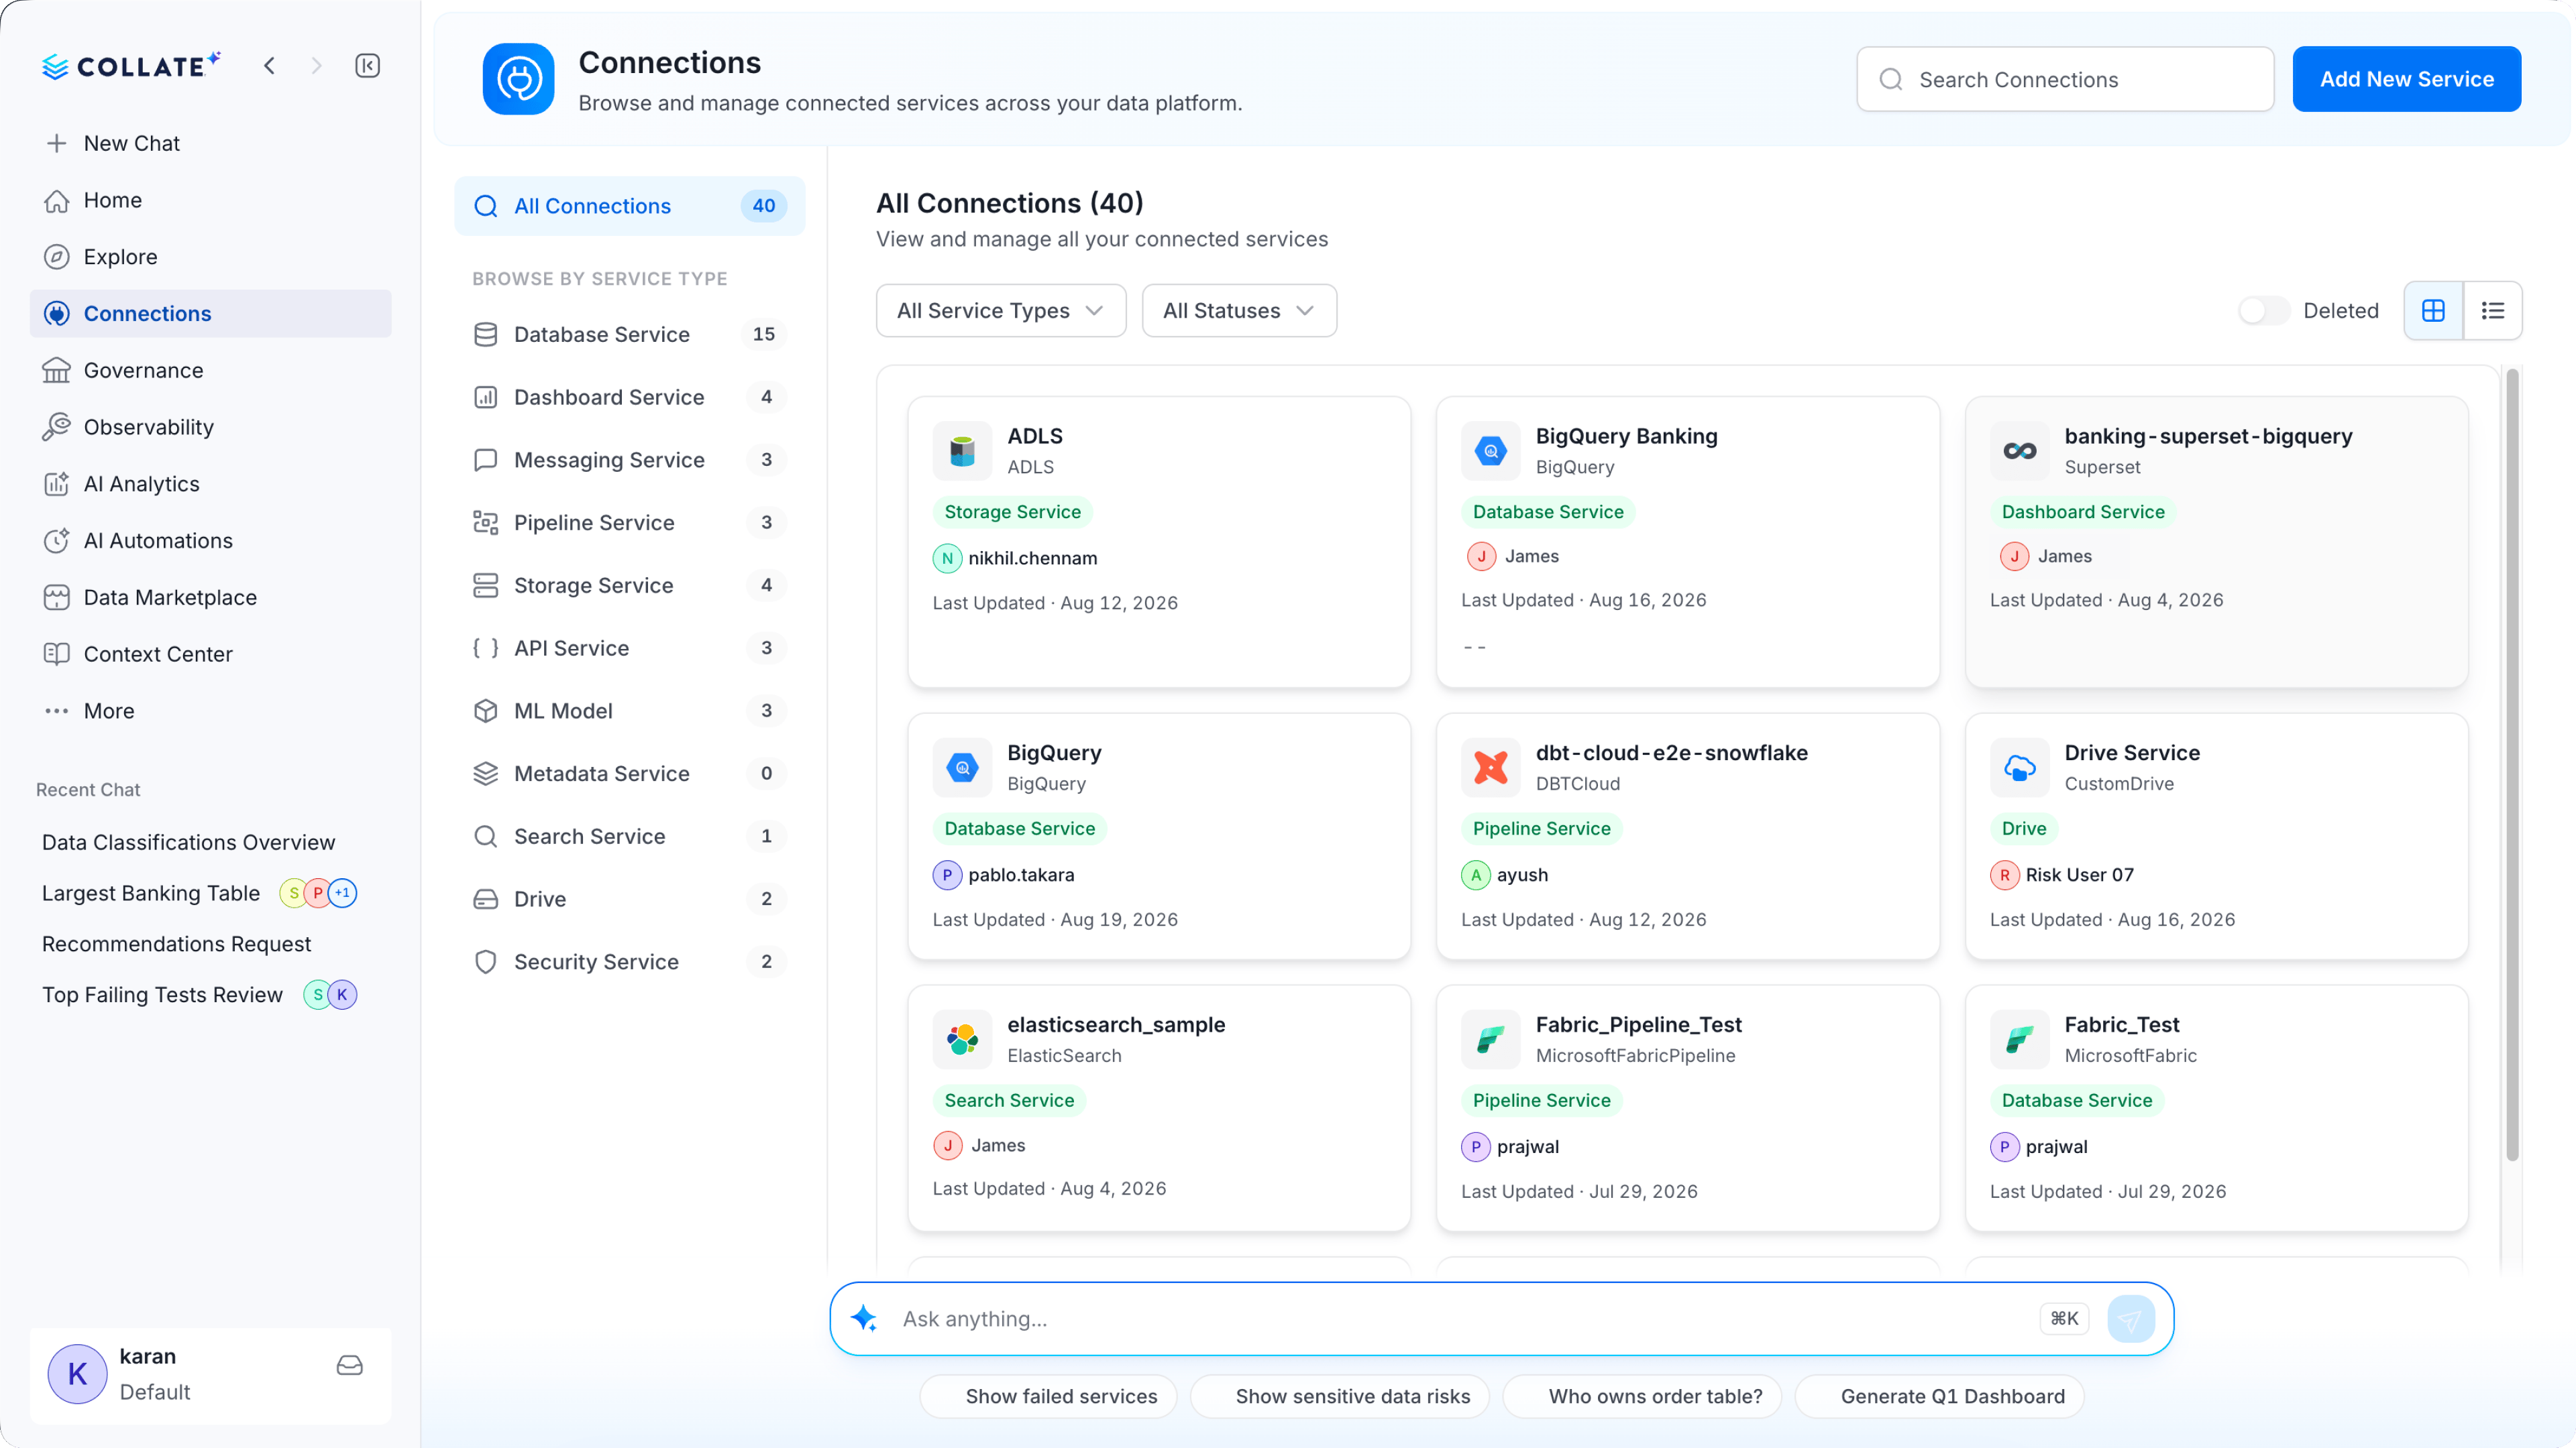Open Data Marketplace section
2576x1448 pixels.
pos(210,597)
